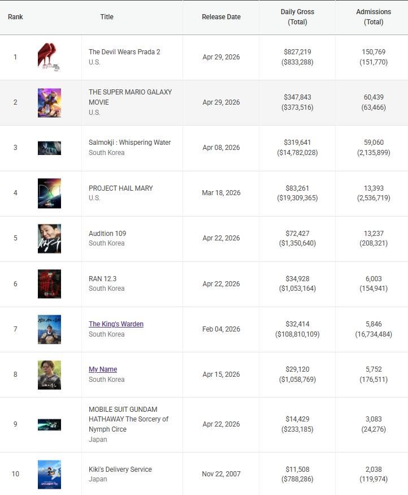Image resolution: width=408 pixels, height=495 pixels.
Task: Click Gundam Hathaway poster thumbnail
Action: coord(49,424)
